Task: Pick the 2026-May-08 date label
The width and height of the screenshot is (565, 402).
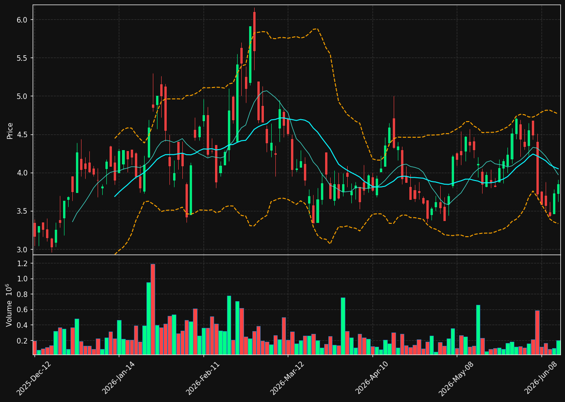Action: point(456,379)
